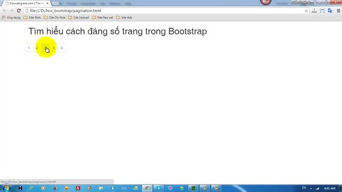Click the heading Tìm hiểu cách đáng số trang
The image size is (342, 192).
point(118,31)
